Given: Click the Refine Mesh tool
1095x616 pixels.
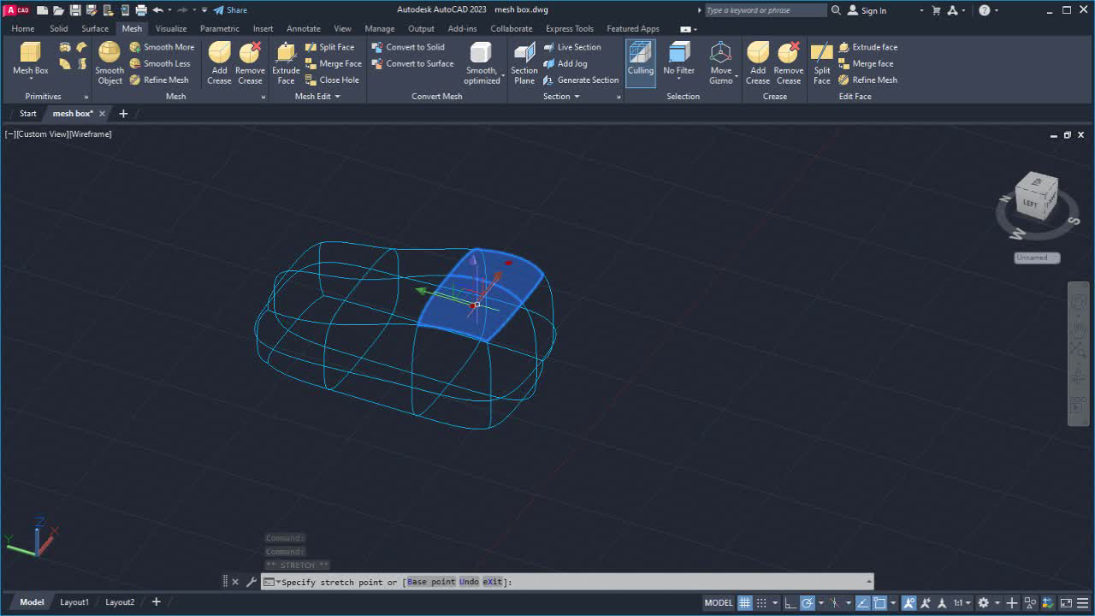Looking at the screenshot, I should (x=162, y=80).
